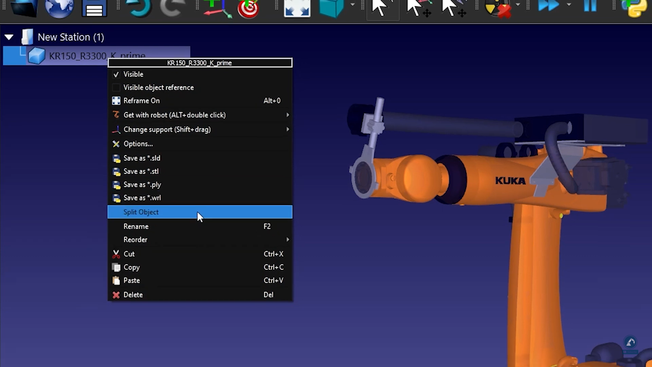Click the Open online library globe icon
Viewport: 652px width, 367px height.
click(x=59, y=8)
